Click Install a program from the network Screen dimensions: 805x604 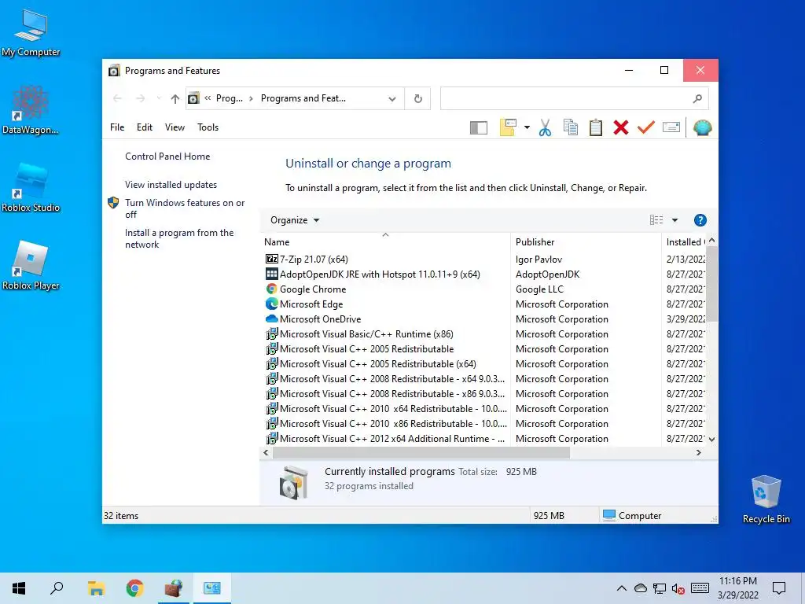point(179,238)
